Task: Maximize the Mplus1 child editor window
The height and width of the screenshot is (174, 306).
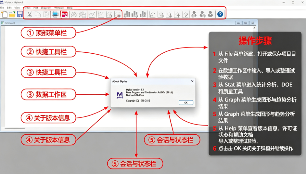Action: click(x=246, y=23)
